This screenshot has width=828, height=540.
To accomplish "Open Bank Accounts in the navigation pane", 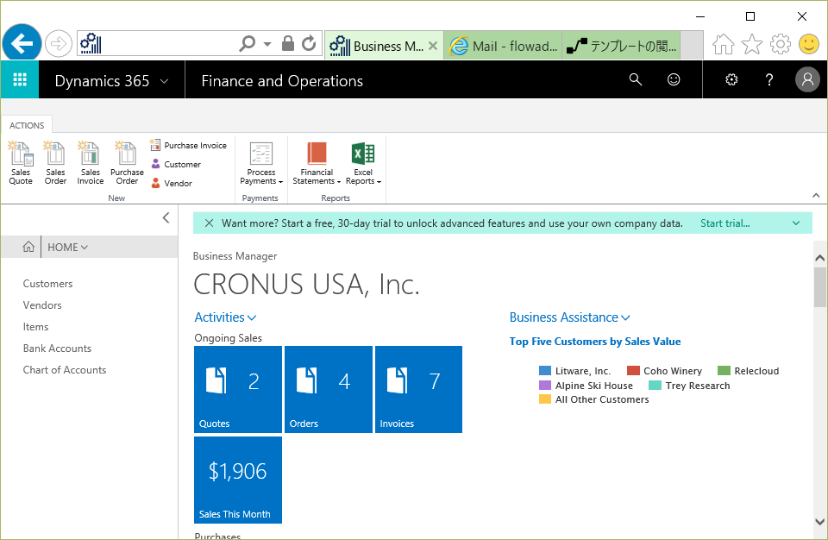I will pyautogui.click(x=57, y=348).
